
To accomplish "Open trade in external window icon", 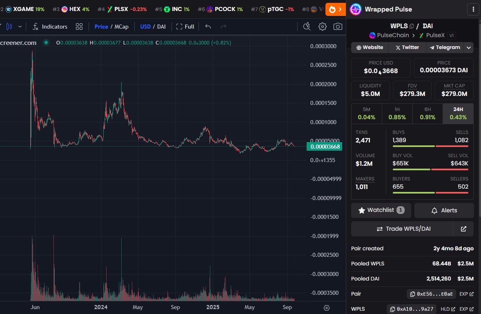I will [463, 229].
